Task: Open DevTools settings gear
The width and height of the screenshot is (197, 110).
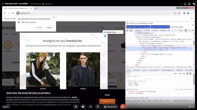Action: tap(186, 31)
